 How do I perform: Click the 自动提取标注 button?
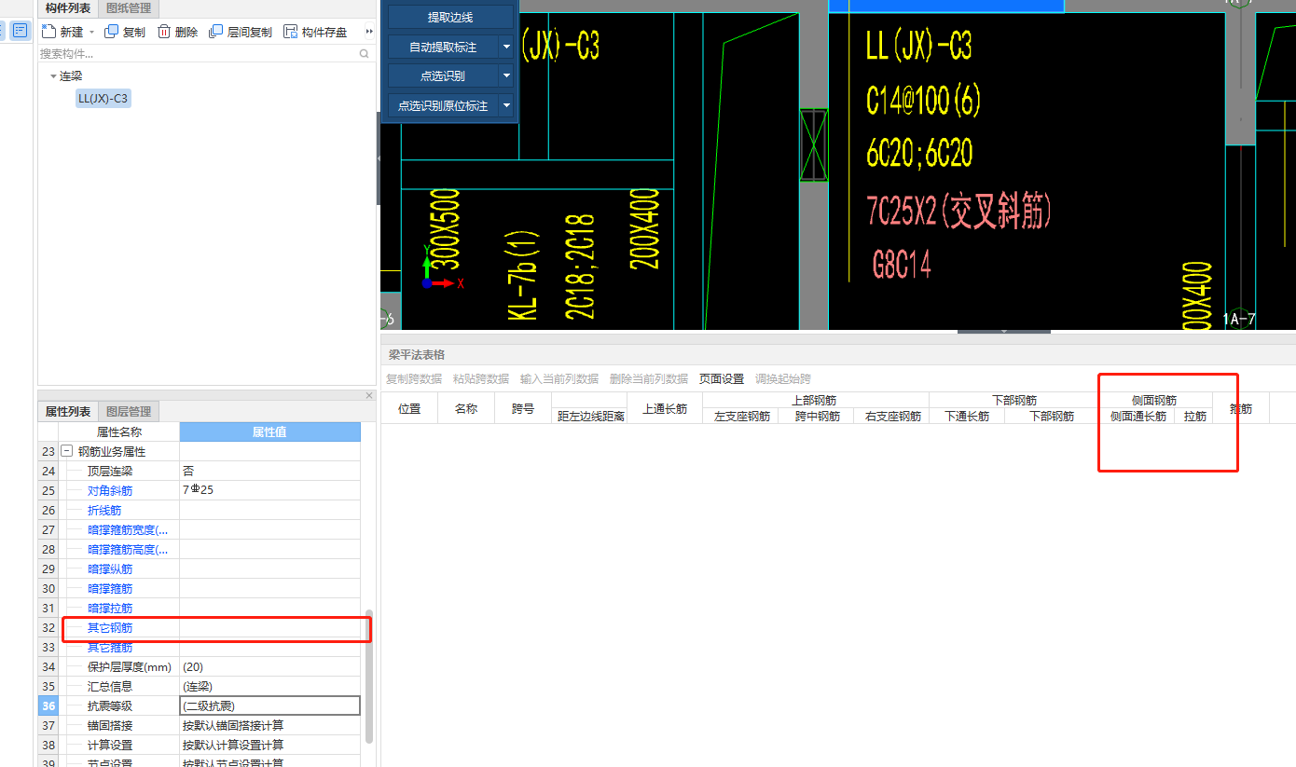[x=443, y=47]
